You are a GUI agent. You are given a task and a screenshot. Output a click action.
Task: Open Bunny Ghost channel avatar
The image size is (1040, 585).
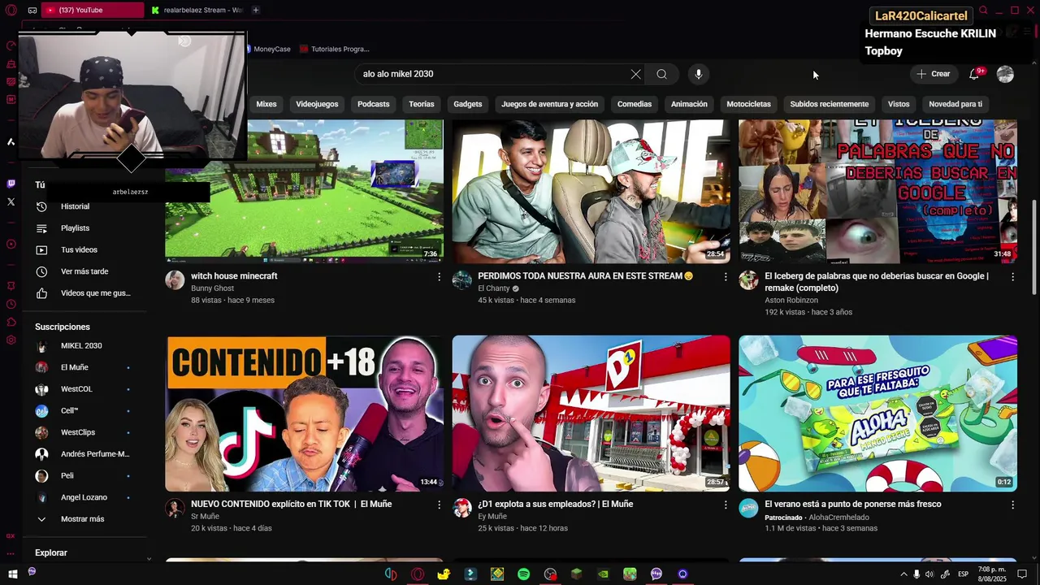tap(175, 280)
